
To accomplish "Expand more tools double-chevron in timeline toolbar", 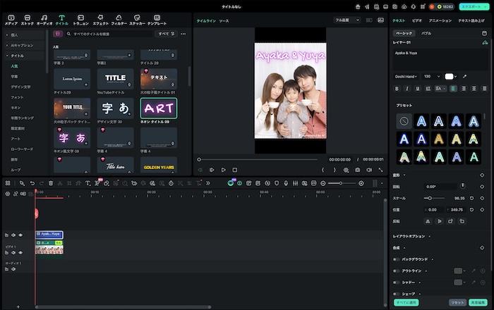I will tap(208, 183).
